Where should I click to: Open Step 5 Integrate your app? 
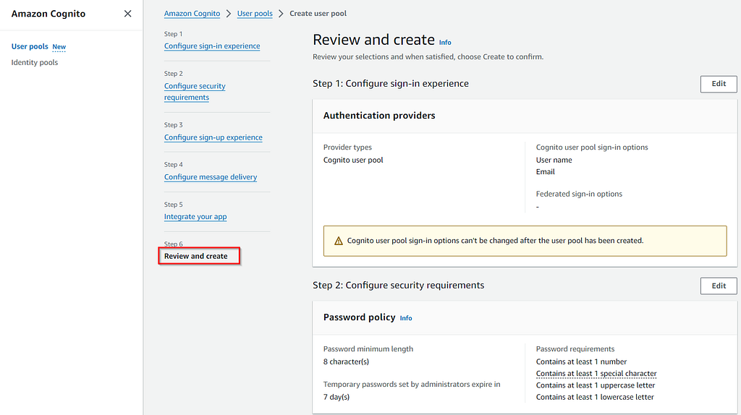195,217
